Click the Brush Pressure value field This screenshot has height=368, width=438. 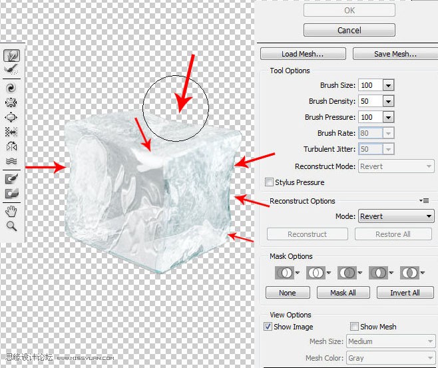point(371,117)
